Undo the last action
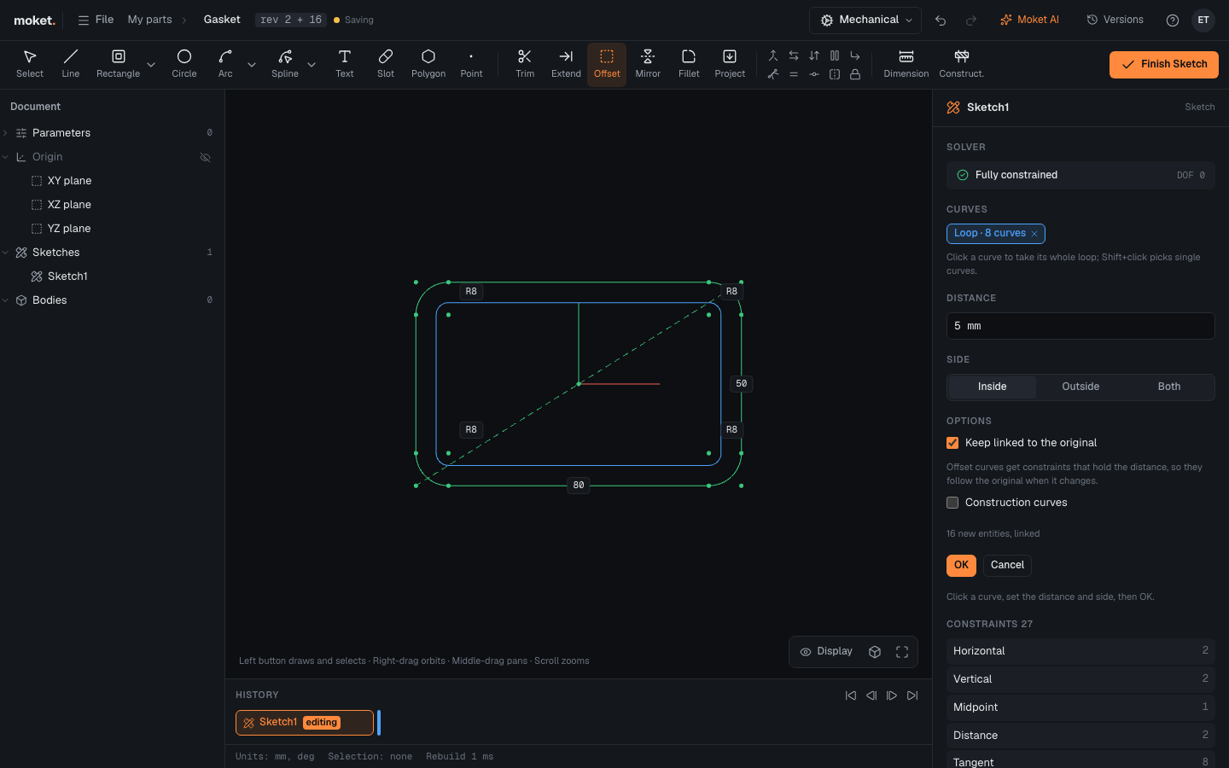1229x768 pixels. click(941, 20)
